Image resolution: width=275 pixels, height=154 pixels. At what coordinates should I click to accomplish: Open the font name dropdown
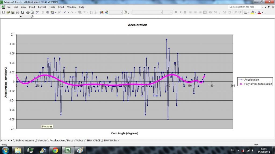(161, 12)
